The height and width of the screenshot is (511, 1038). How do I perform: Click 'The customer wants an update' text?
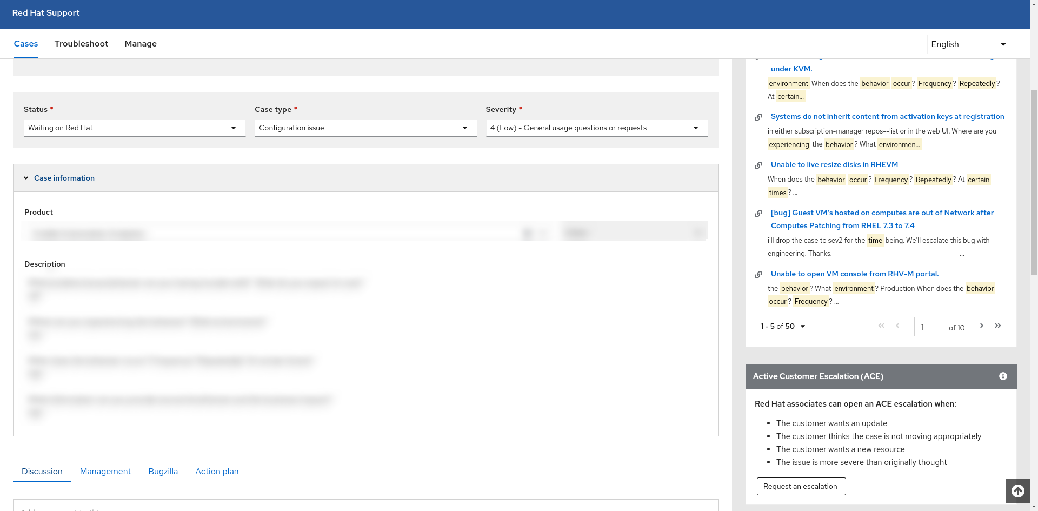pyautogui.click(x=831, y=423)
